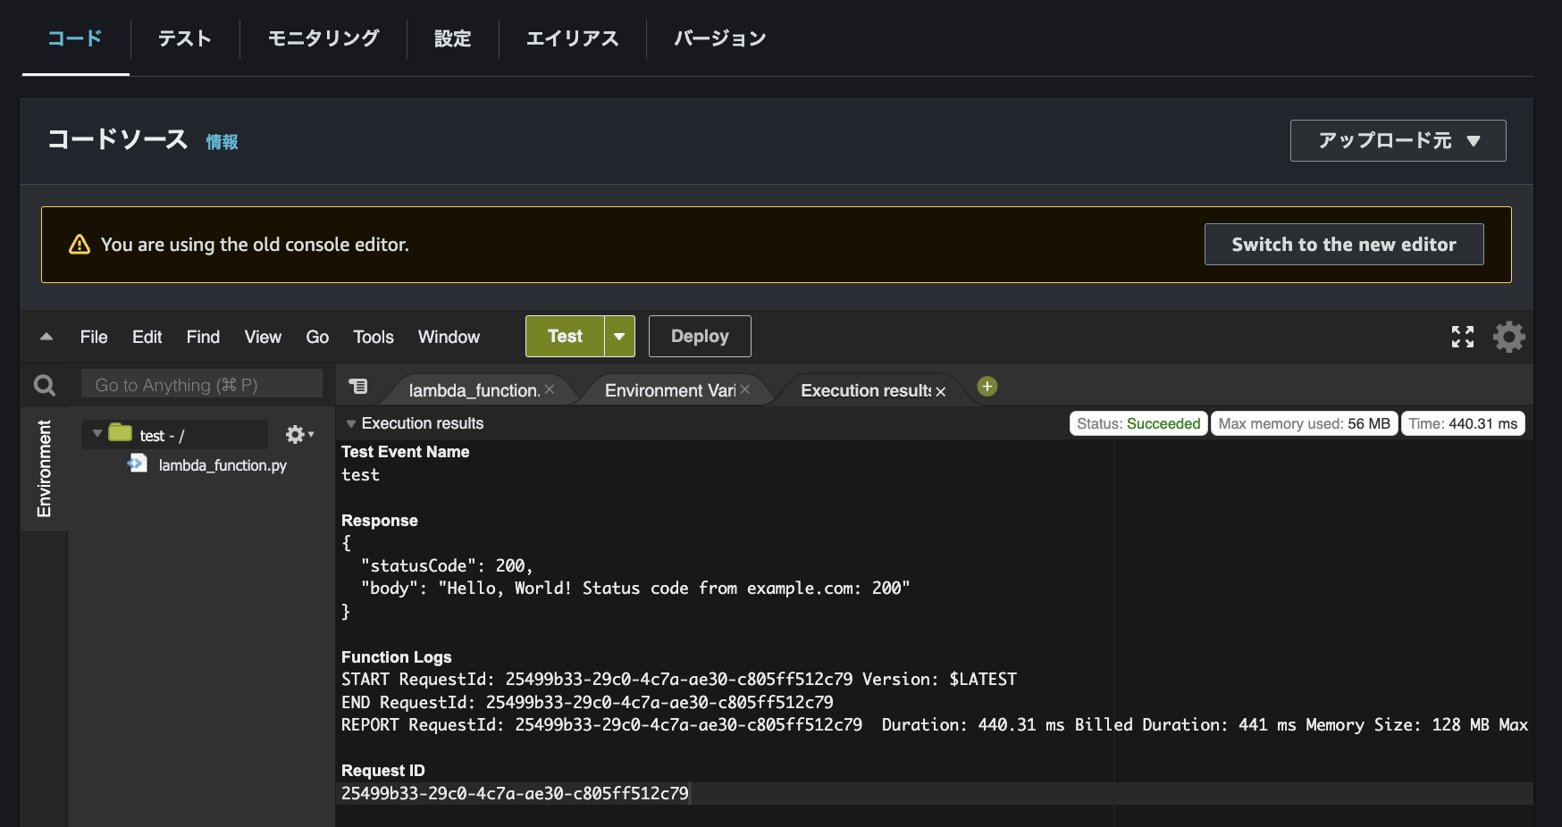This screenshot has width=1562, height=827.
Task: Switch to the モニタリング tab
Action: pos(322,38)
